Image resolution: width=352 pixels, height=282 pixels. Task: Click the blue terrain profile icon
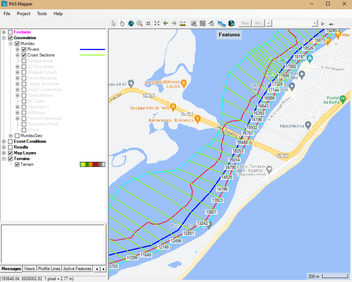221,23
